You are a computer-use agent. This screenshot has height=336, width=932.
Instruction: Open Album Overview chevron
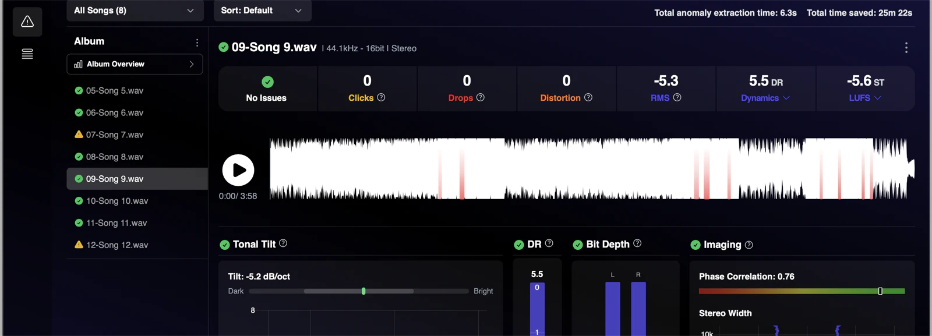pyautogui.click(x=192, y=64)
